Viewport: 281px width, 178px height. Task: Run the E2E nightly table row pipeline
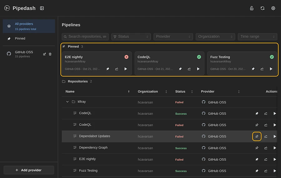pyautogui.click(x=274, y=159)
